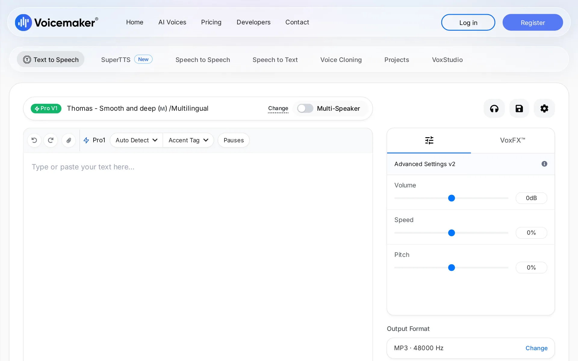Click the Thomas voice name label
The width and height of the screenshot is (578, 361).
138,108
